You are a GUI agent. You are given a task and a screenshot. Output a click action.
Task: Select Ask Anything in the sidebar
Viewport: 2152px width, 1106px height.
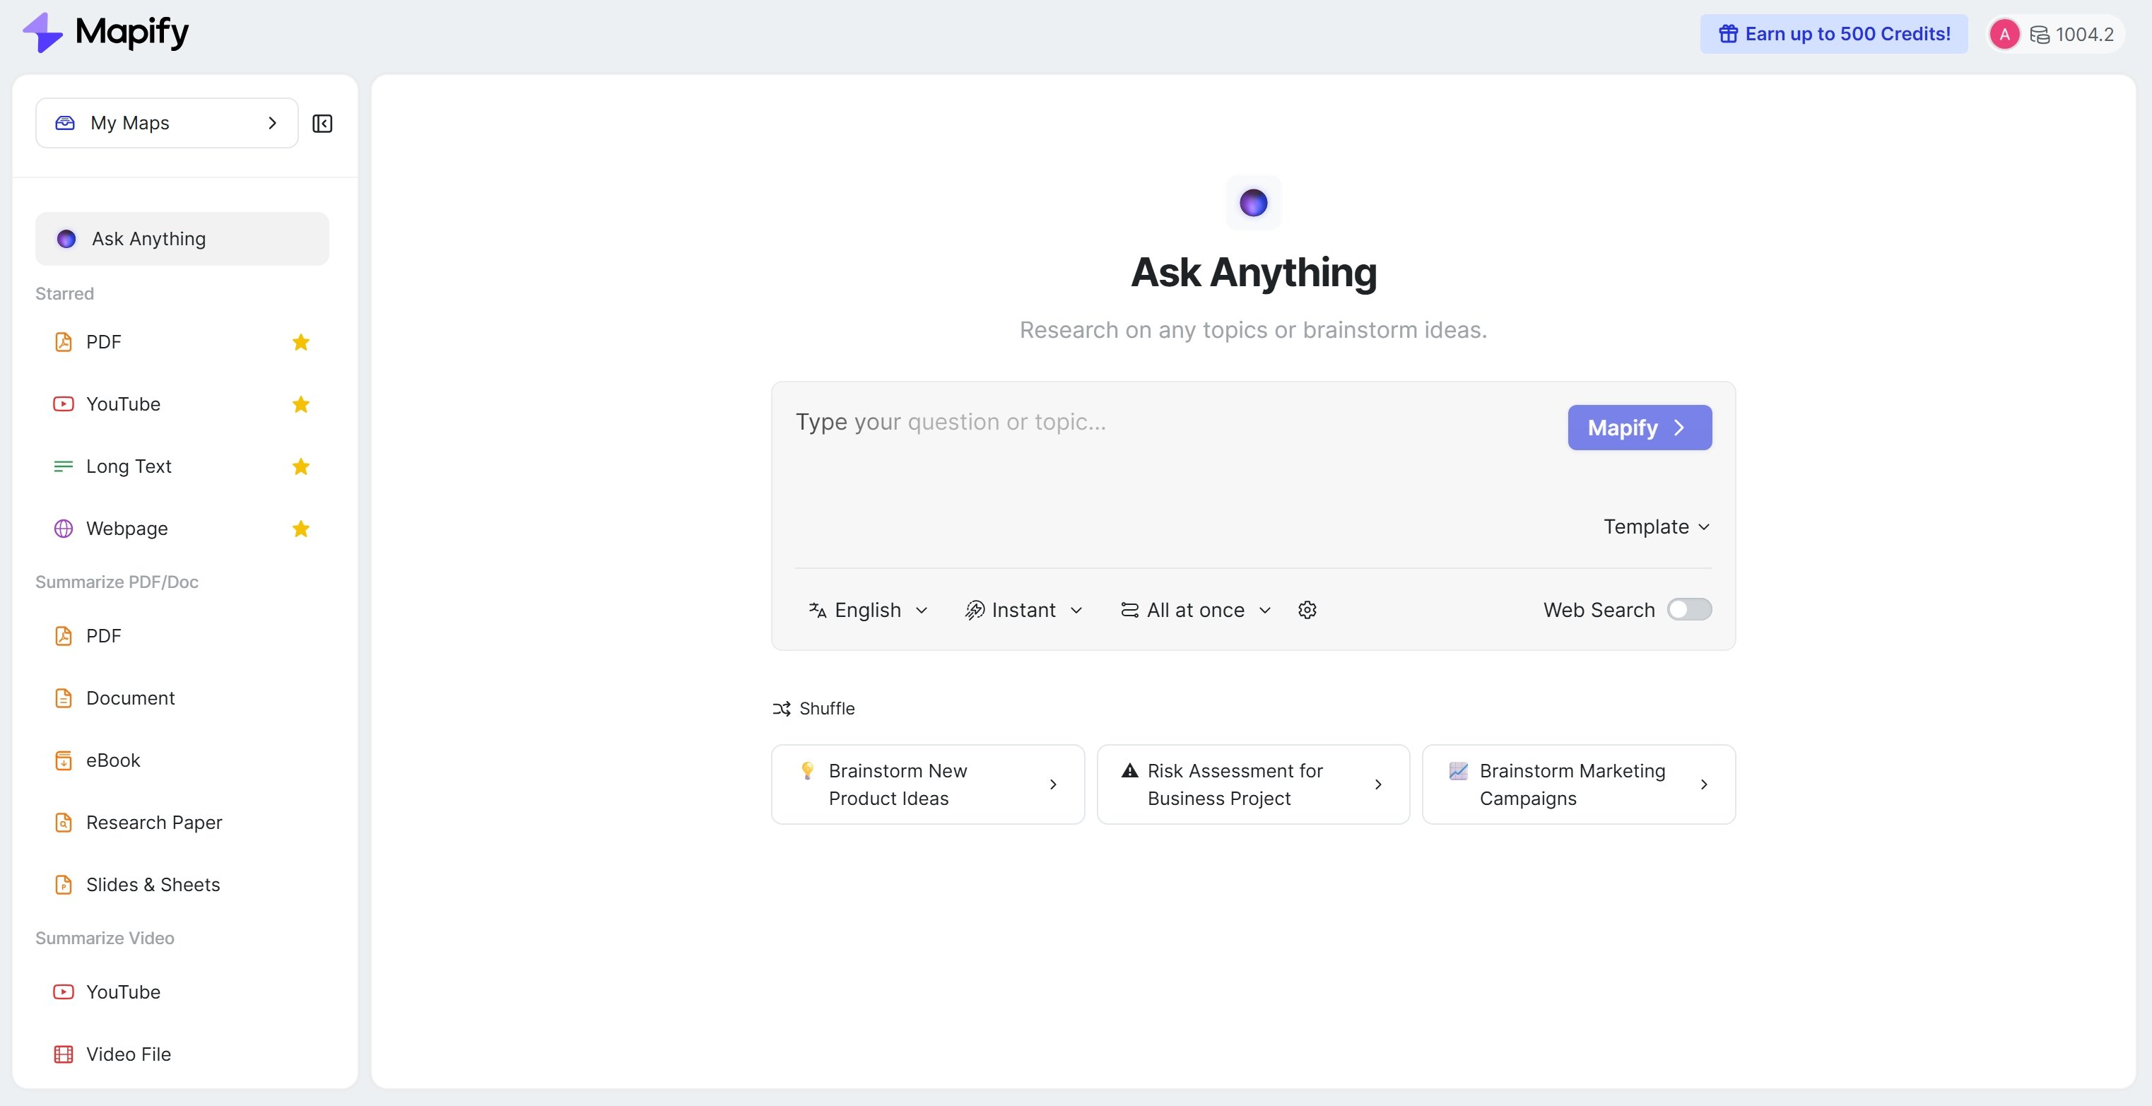coord(182,239)
